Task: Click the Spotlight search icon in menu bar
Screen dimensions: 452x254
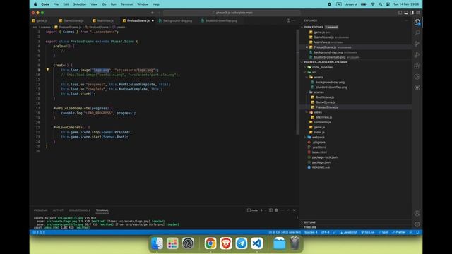Action: click(x=381, y=4)
